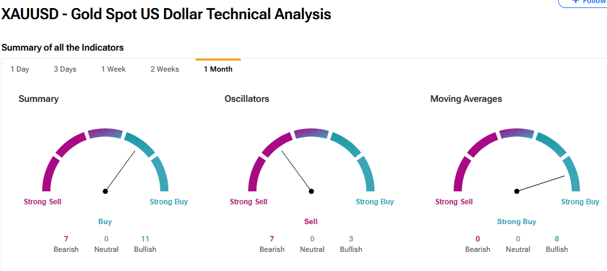This screenshot has height=271, width=607.
Task: Click the Buy result under Summary gauge
Action: 105,222
